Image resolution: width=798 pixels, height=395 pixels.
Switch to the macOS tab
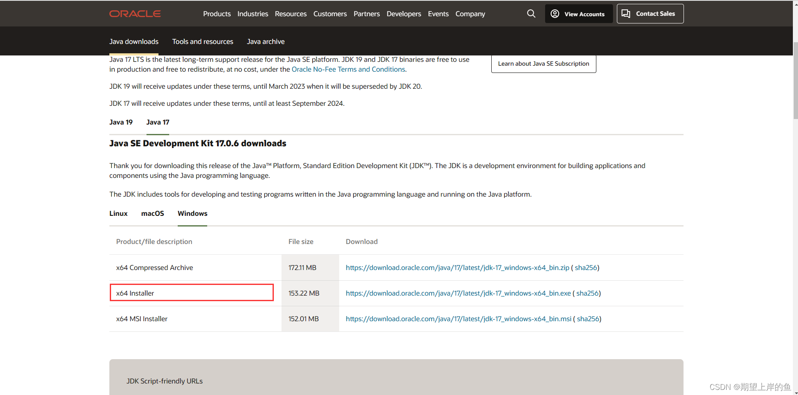pyautogui.click(x=153, y=213)
